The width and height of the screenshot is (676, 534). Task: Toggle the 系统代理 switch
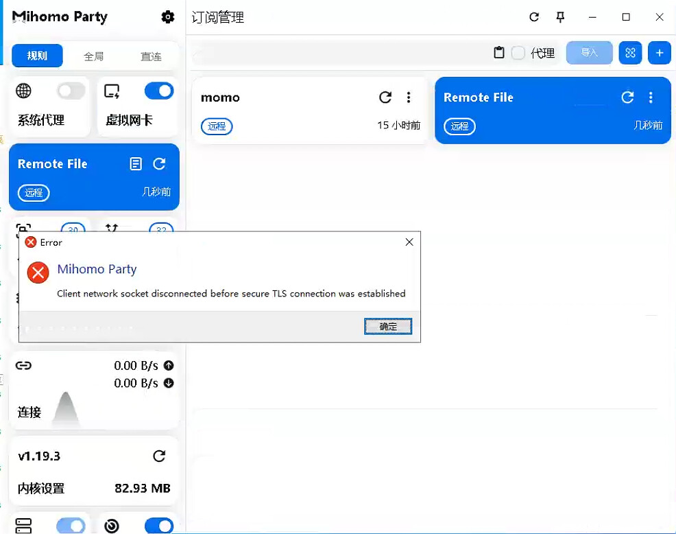point(71,91)
